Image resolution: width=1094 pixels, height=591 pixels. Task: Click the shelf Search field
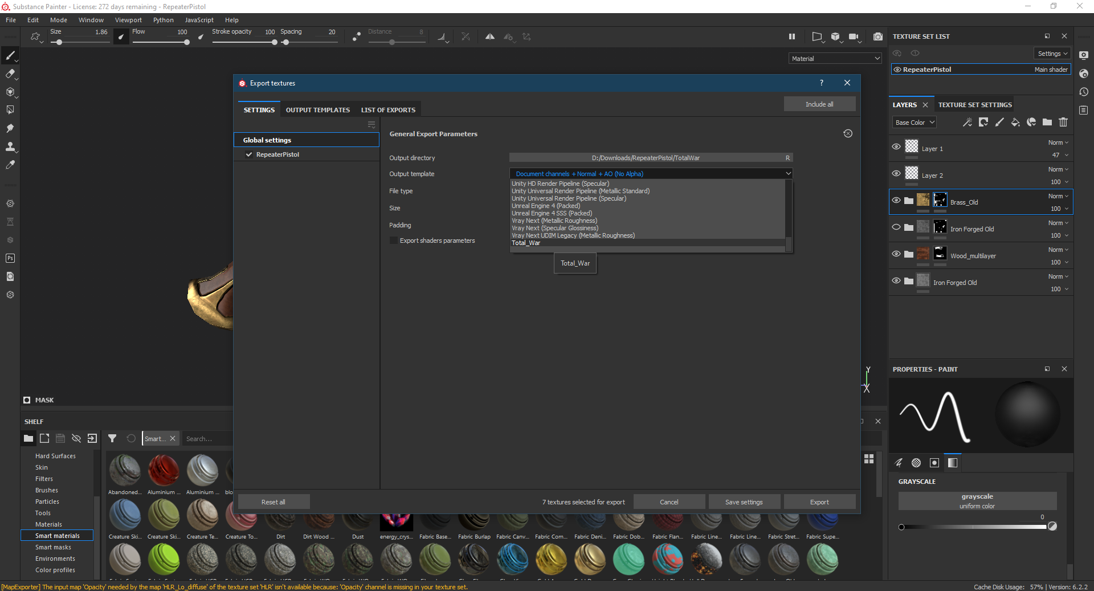pos(208,439)
